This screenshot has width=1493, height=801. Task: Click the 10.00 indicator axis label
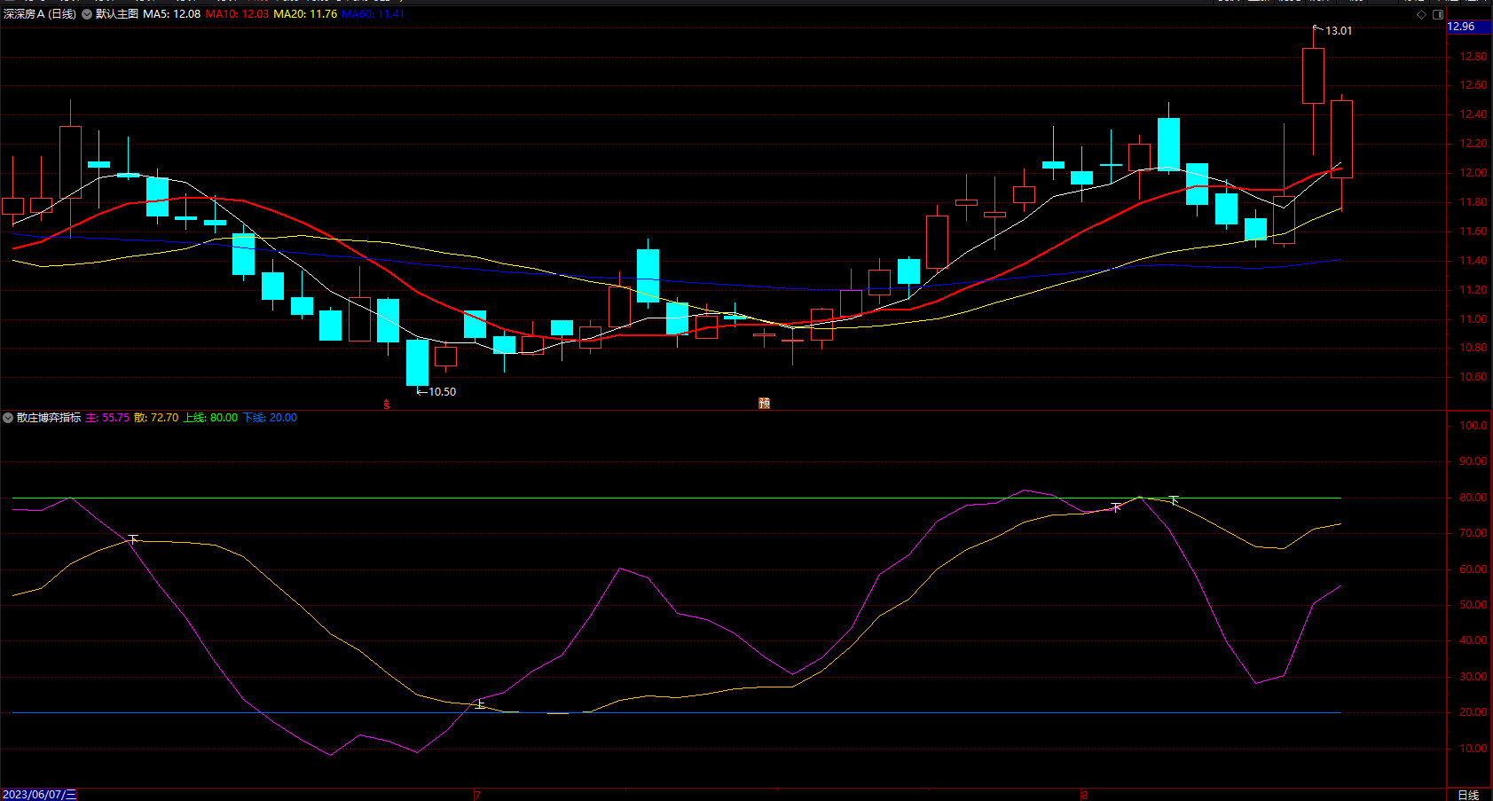click(x=1473, y=749)
